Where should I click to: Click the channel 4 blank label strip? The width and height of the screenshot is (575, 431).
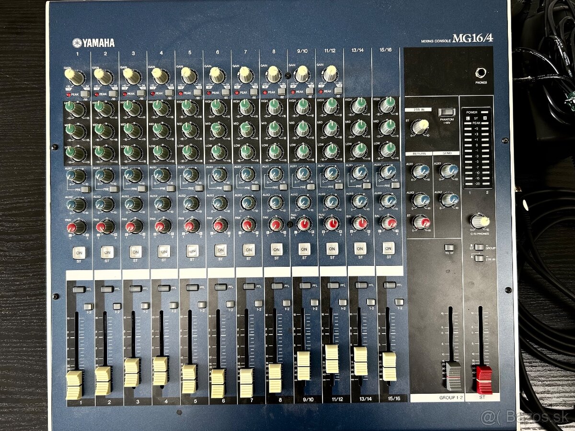click(x=164, y=274)
